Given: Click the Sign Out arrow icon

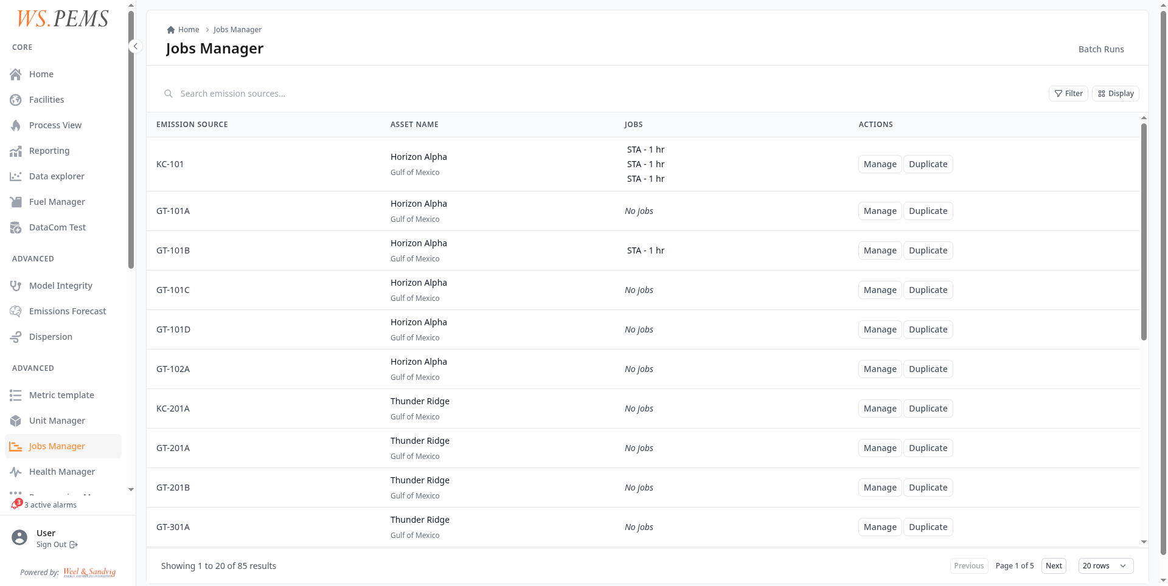Looking at the screenshot, I should click(x=74, y=545).
